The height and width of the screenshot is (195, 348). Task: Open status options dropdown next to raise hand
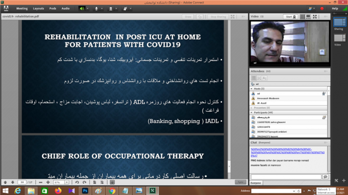point(131,8)
